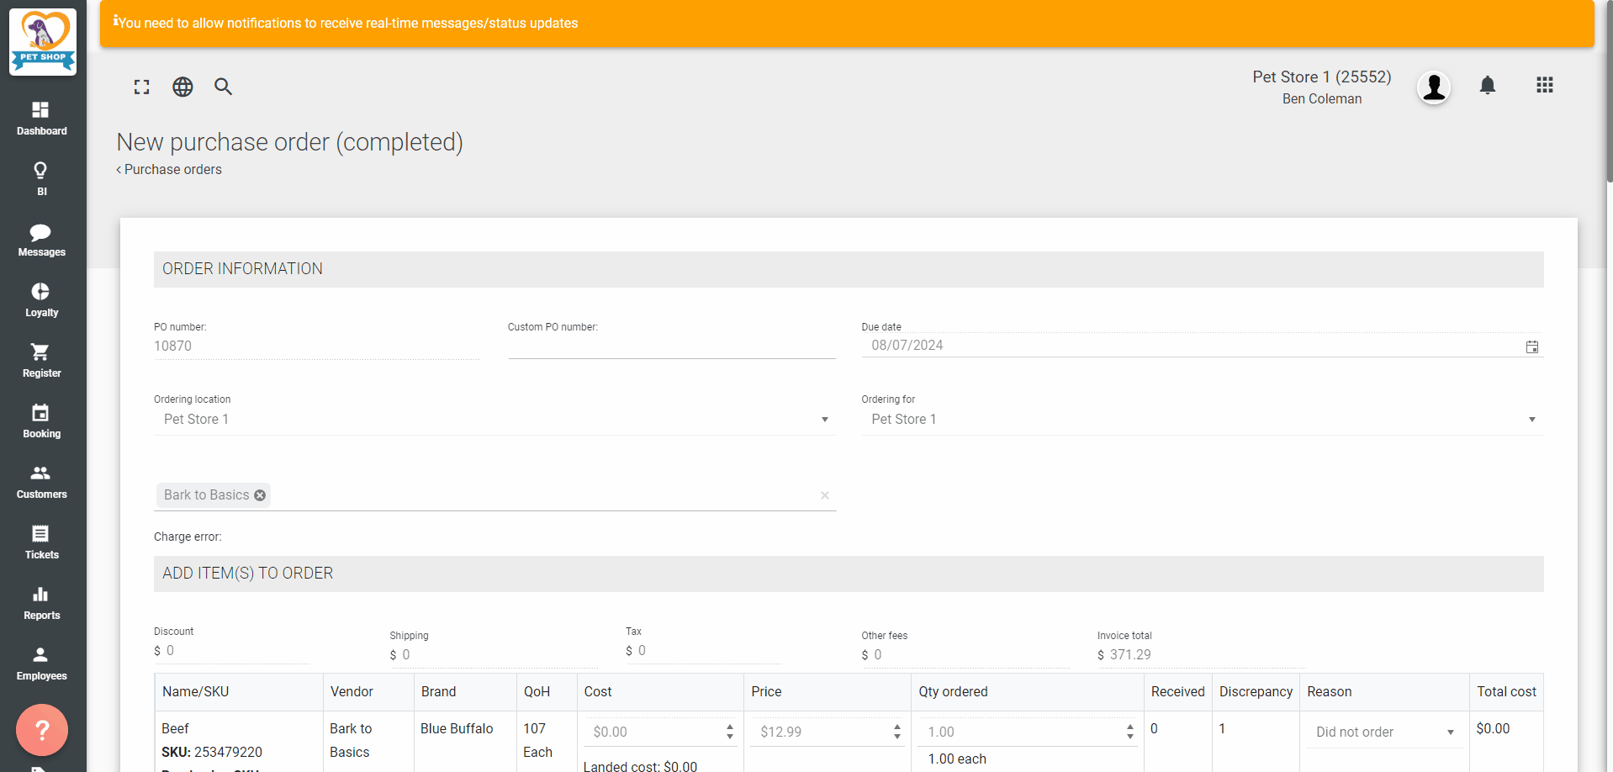This screenshot has height=772, width=1613.
Task: Click the SKU 253479220 text
Action: coord(212,753)
